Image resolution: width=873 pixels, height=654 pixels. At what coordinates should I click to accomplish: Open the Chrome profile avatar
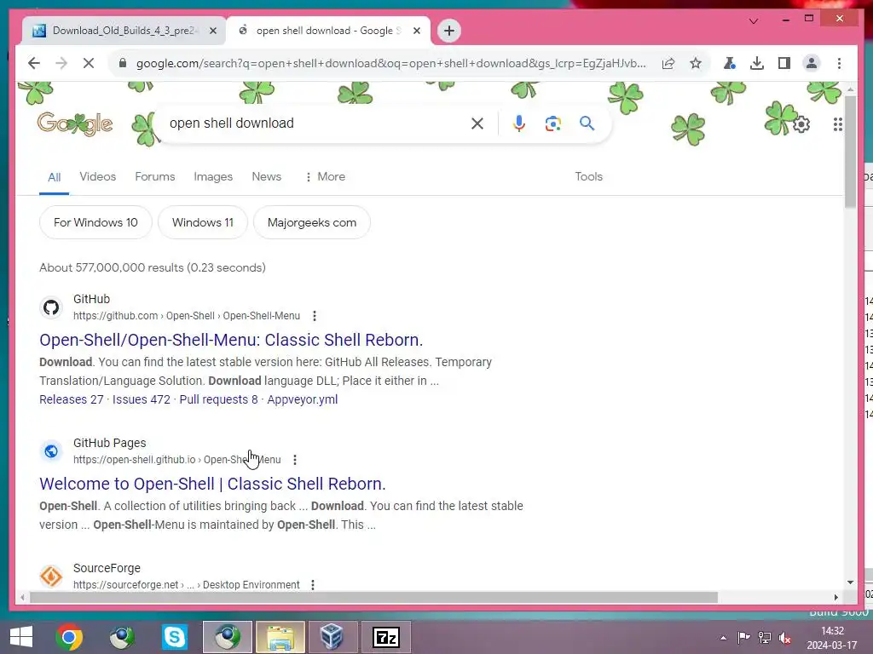[x=812, y=63]
